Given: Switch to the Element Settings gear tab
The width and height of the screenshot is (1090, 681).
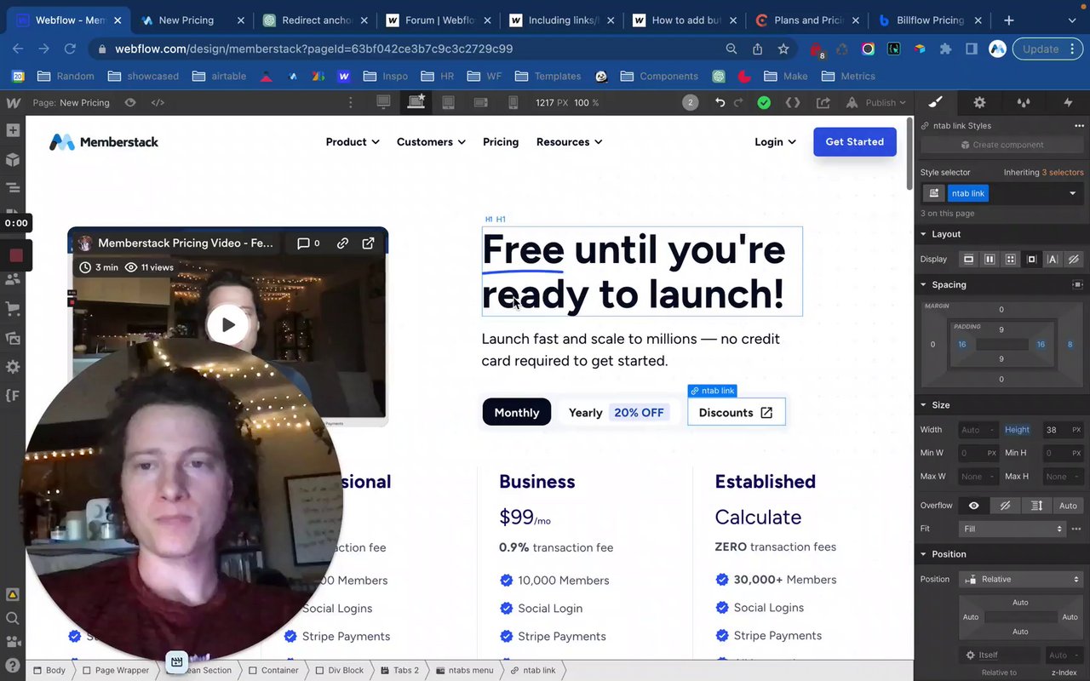Looking at the screenshot, I should coord(979,102).
